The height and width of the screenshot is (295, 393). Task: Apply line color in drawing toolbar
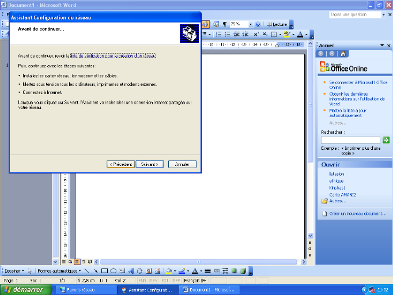point(182,271)
